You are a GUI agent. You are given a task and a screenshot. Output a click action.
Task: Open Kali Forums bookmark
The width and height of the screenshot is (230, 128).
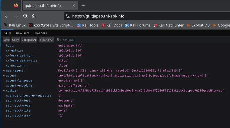click(138, 25)
